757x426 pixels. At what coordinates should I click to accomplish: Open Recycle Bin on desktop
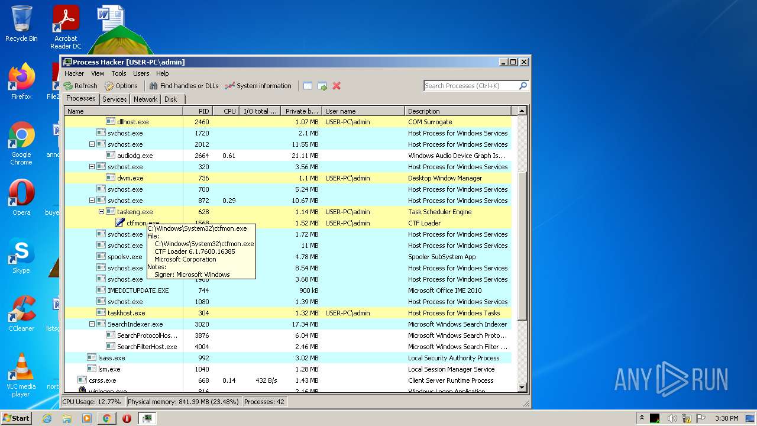pos(21,24)
